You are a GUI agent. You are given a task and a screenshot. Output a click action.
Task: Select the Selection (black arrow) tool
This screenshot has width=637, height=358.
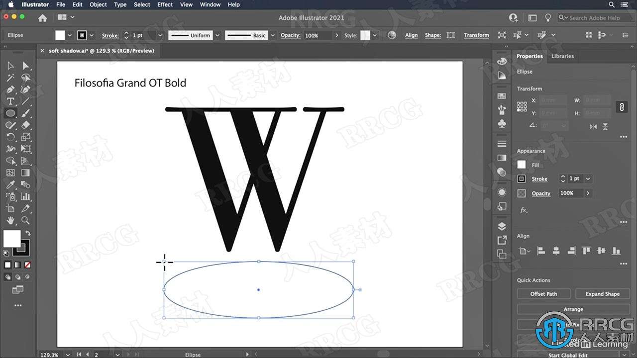pyautogui.click(x=10, y=66)
